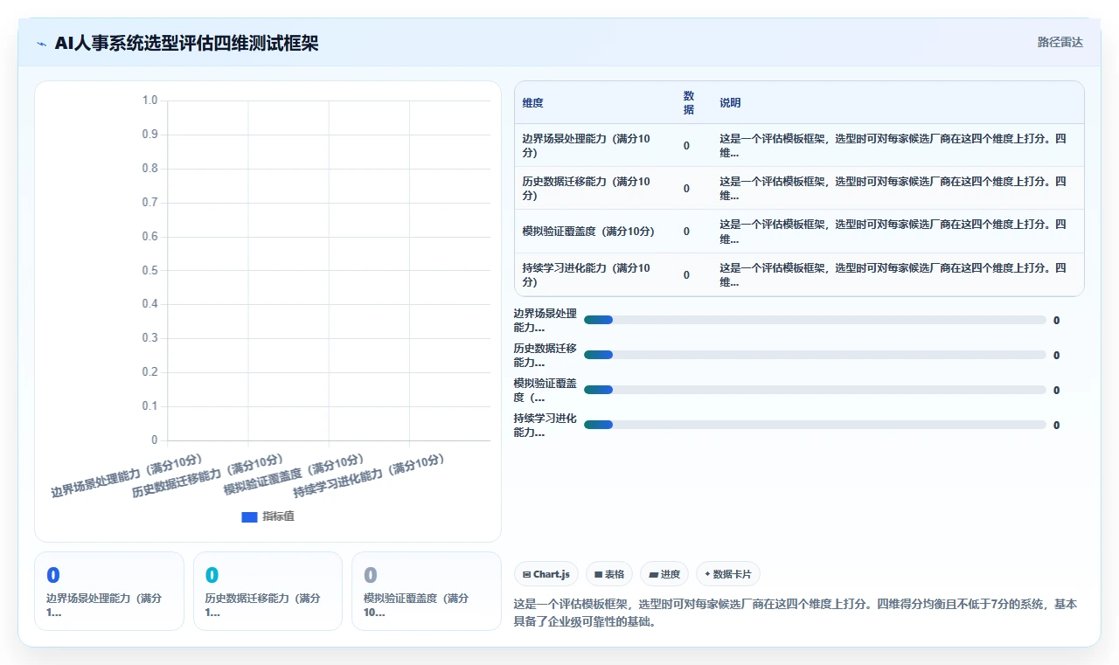This screenshot has height=665, width=1119.
Task: Click the 指标值 legend label
Action: (x=278, y=516)
